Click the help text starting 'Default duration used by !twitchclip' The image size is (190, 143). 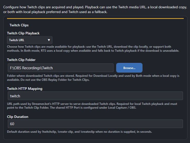coord(80,132)
